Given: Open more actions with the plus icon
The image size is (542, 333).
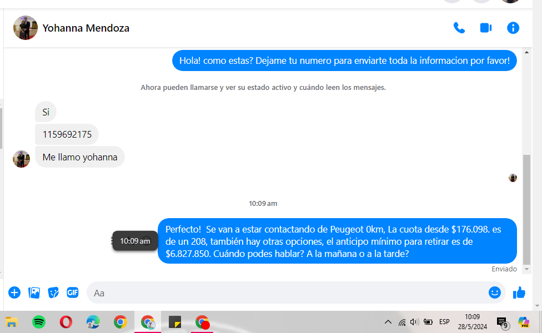Looking at the screenshot, I should click(14, 292).
